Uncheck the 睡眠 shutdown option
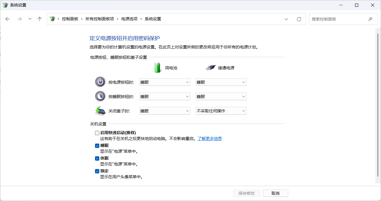Screen dimensions: 381x201 click(97, 146)
